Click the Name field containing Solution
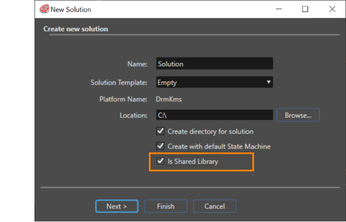 coord(214,64)
